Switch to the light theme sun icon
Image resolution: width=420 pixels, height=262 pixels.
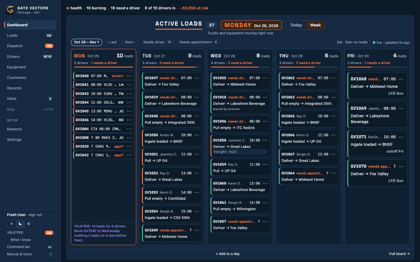click(11, 224)
